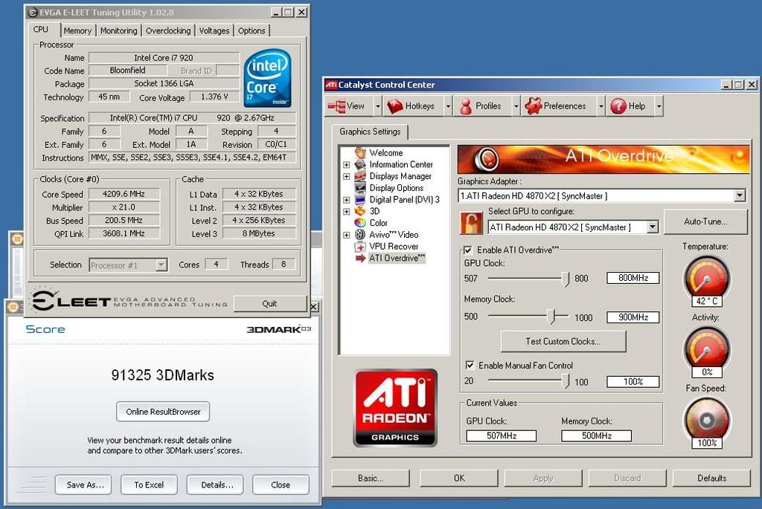762x509 pixels.
Task: Select the Welcome tree icon
Action: click(x=360, y=152)
